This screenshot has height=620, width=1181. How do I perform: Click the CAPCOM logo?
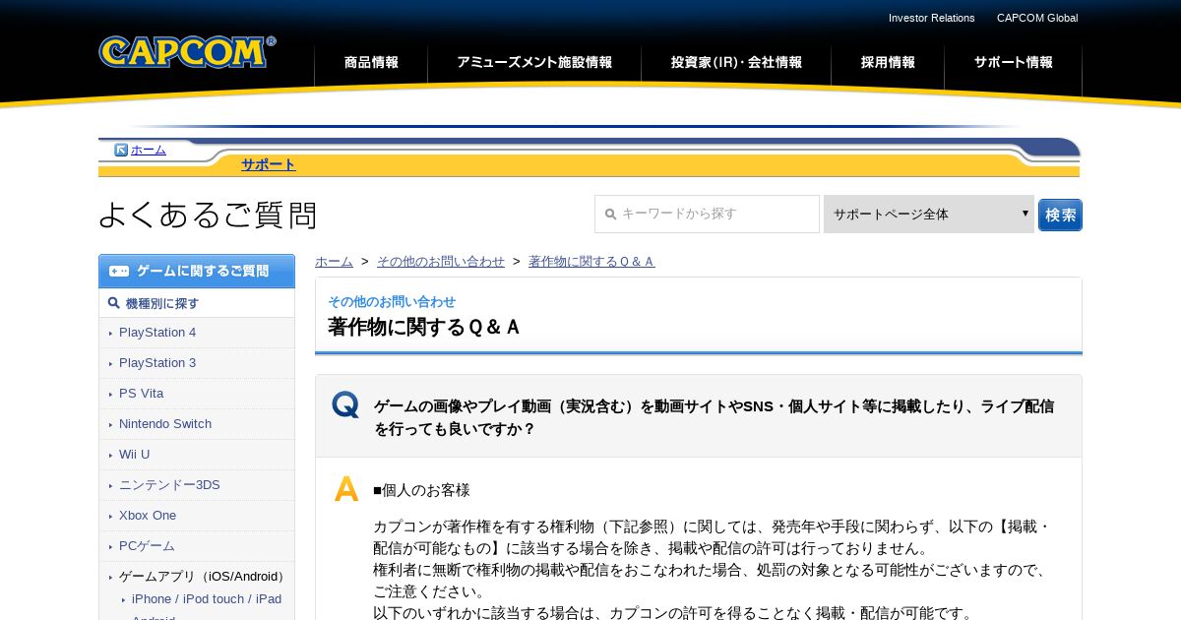(x=187, y=51)
